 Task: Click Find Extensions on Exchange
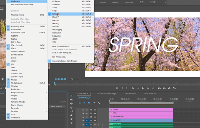27,4
